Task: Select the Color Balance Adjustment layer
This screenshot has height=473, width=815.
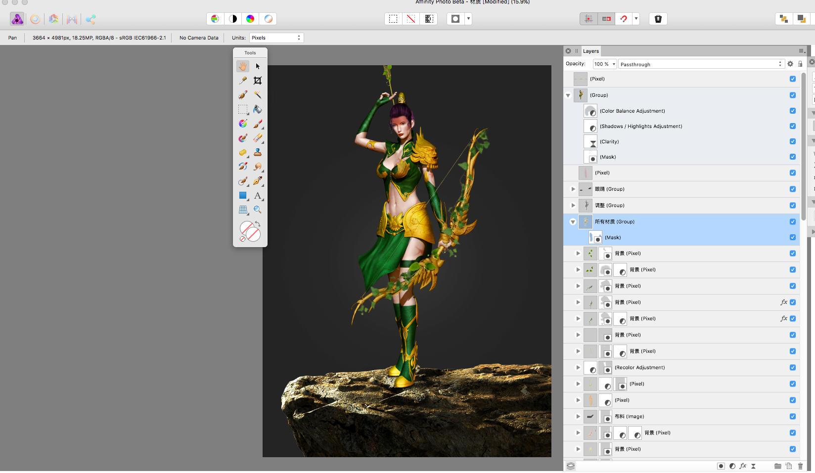Action: (682, 111)
